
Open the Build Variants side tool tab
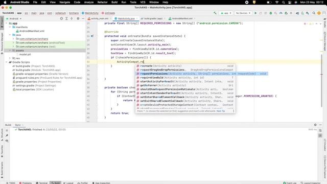tap(2, 170)
